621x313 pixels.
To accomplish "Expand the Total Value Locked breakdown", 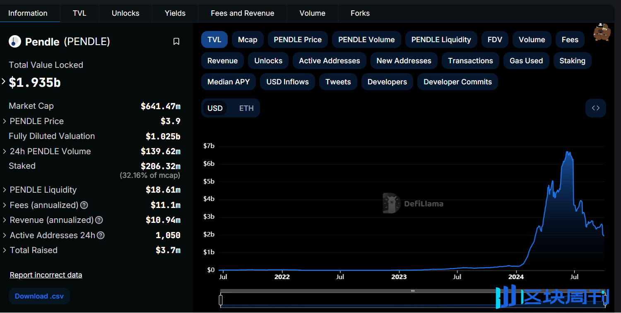I will click(4, 81).
